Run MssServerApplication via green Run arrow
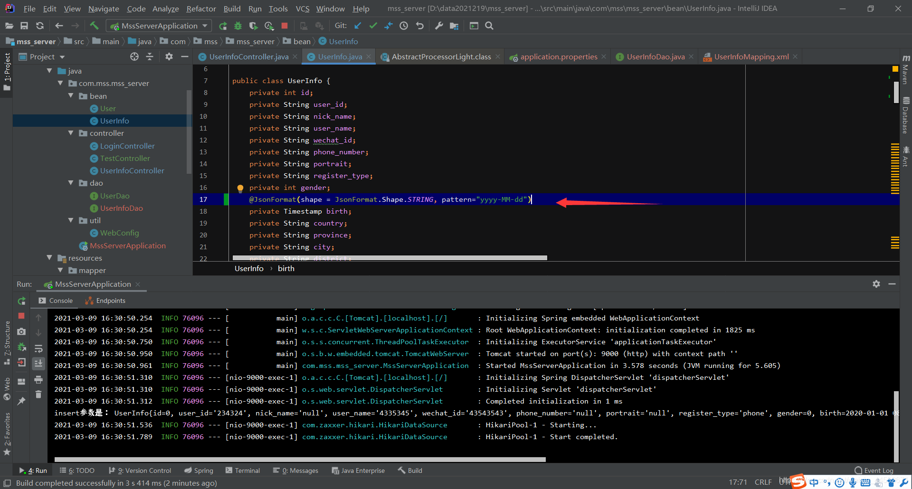 tap(223, 26)
